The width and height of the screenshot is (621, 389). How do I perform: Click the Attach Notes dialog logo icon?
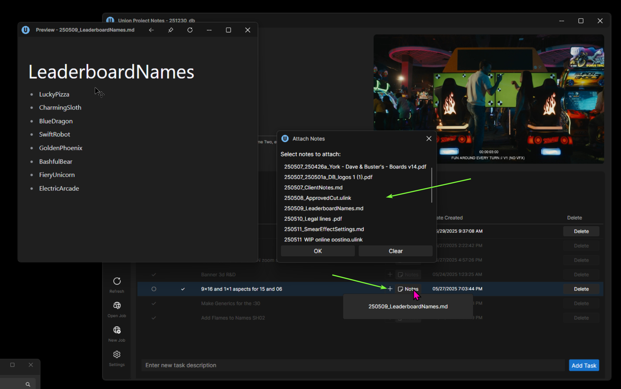(x=285, y=138)
